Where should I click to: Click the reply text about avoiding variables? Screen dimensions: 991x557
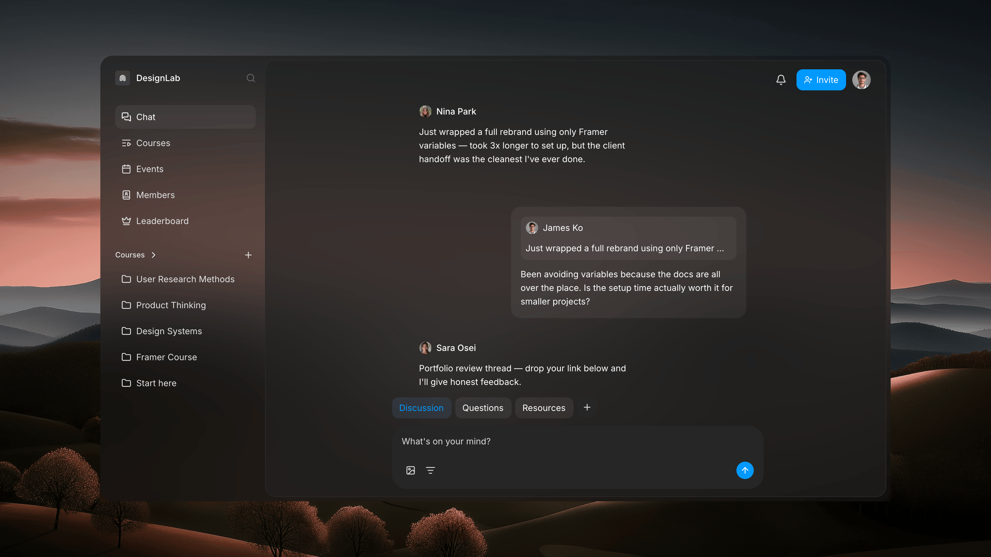pos(627,288)
